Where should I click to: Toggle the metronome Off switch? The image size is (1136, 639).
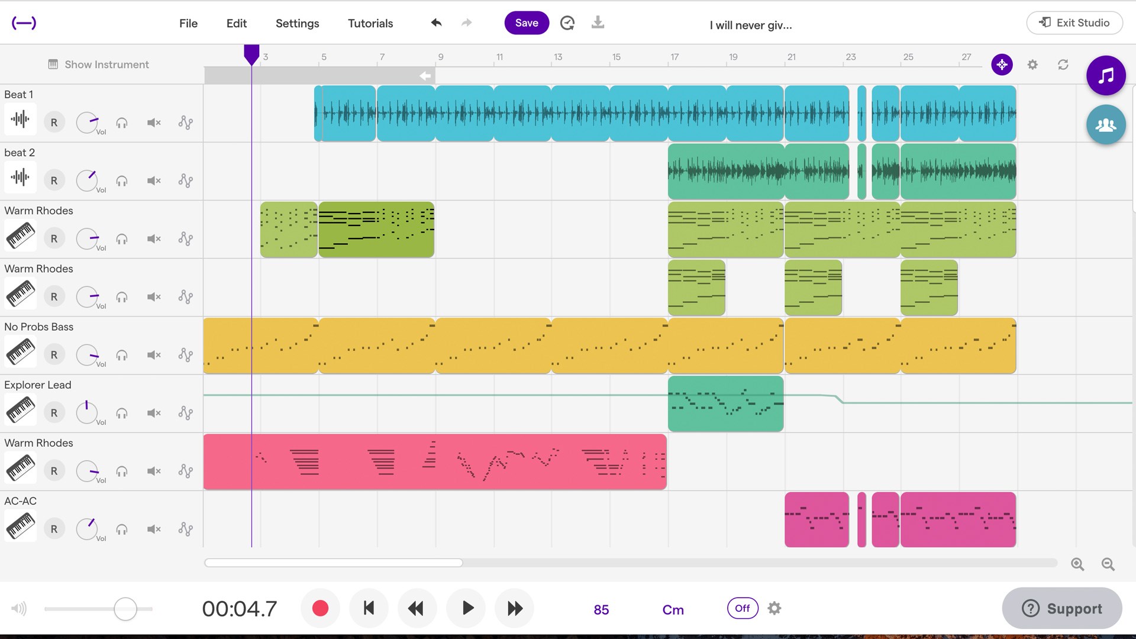coord(742,608)
